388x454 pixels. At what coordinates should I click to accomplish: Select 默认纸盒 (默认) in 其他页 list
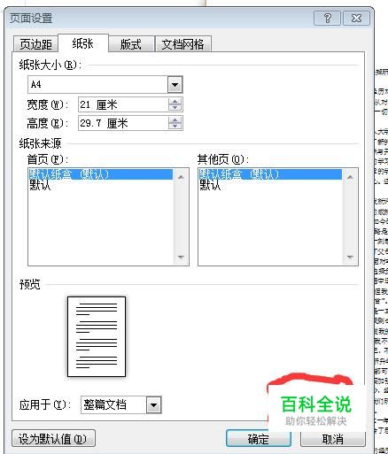pos(270,174)
